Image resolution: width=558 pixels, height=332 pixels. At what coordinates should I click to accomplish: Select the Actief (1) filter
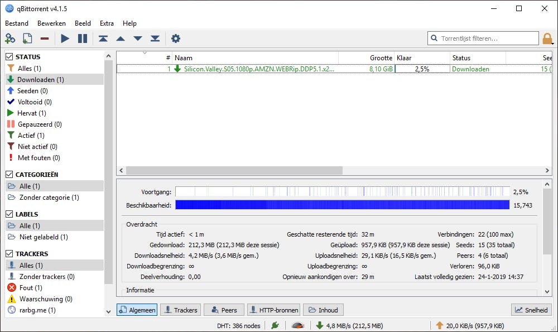coord(55,135)
